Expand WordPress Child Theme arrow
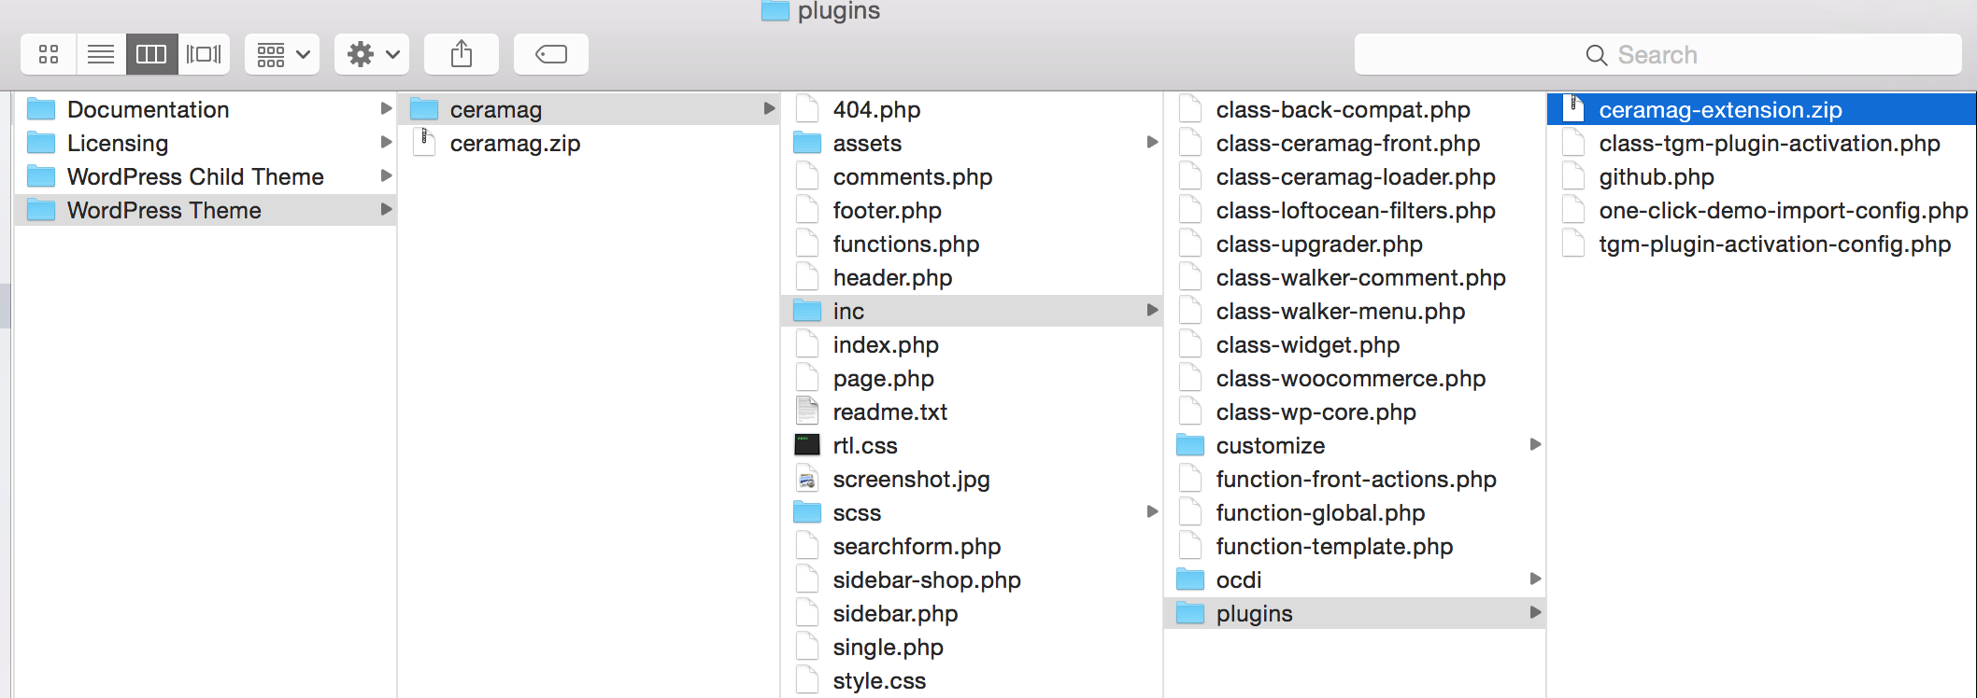This screenshot has width=1977, height=698. coord(386,175)
